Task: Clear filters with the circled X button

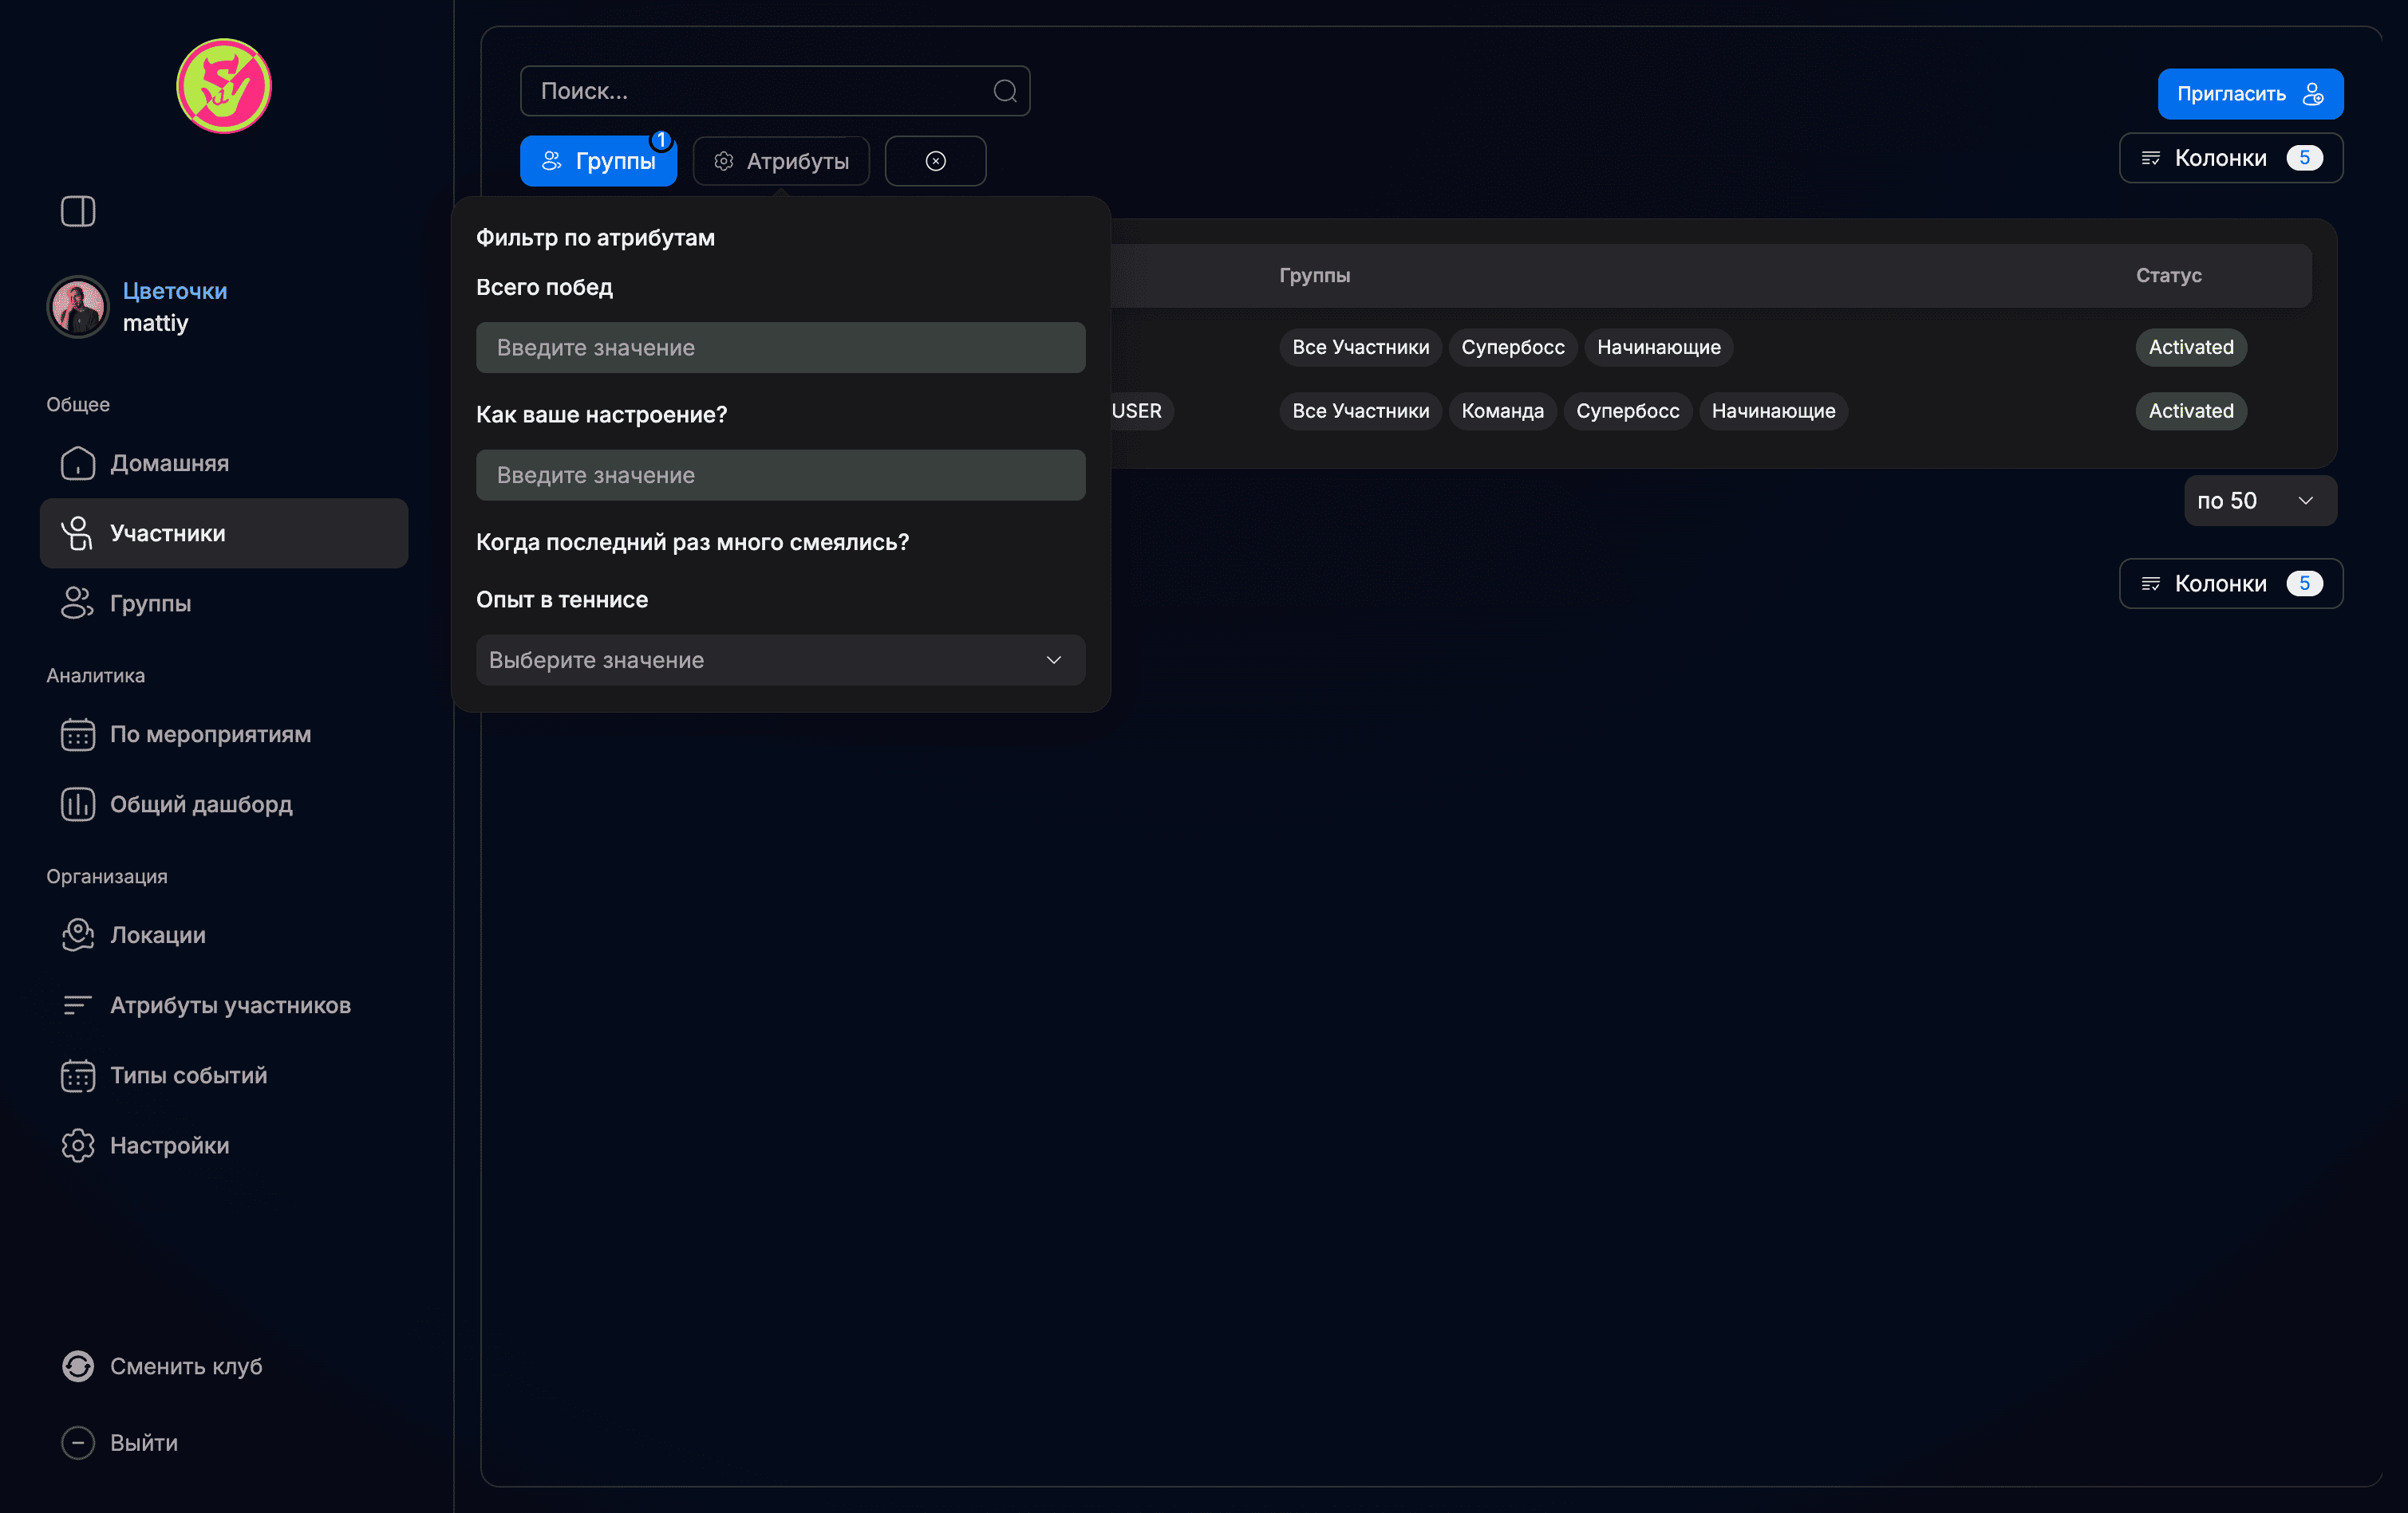Action: click(935, 161)
